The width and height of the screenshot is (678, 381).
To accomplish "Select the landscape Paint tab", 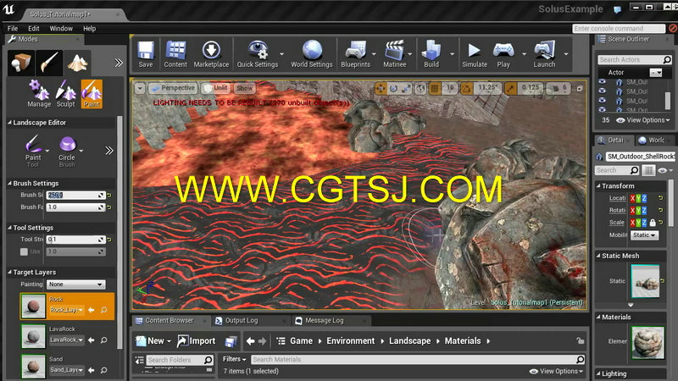I will click(92, 94).
